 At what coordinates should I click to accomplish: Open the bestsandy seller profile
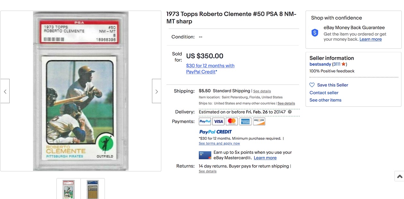point(320,64)
